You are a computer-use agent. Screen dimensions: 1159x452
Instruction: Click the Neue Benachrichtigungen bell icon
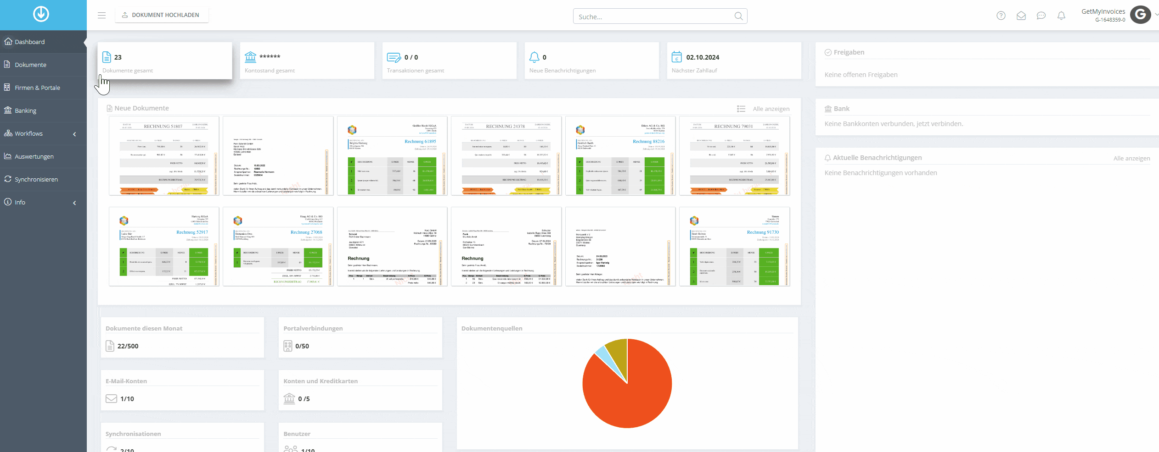click(534, 57)
